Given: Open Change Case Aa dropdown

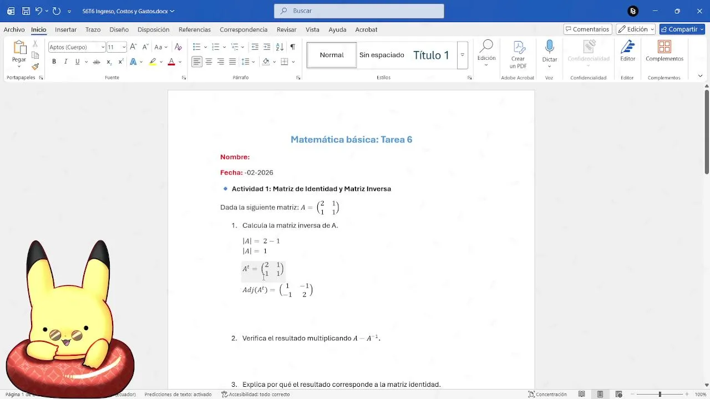Looking at the screenshot, I should coord(161,47).
